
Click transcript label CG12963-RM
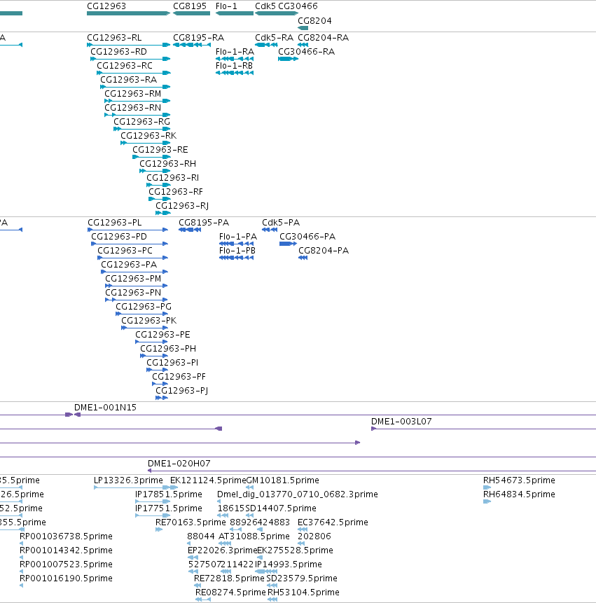click(132, 94)
